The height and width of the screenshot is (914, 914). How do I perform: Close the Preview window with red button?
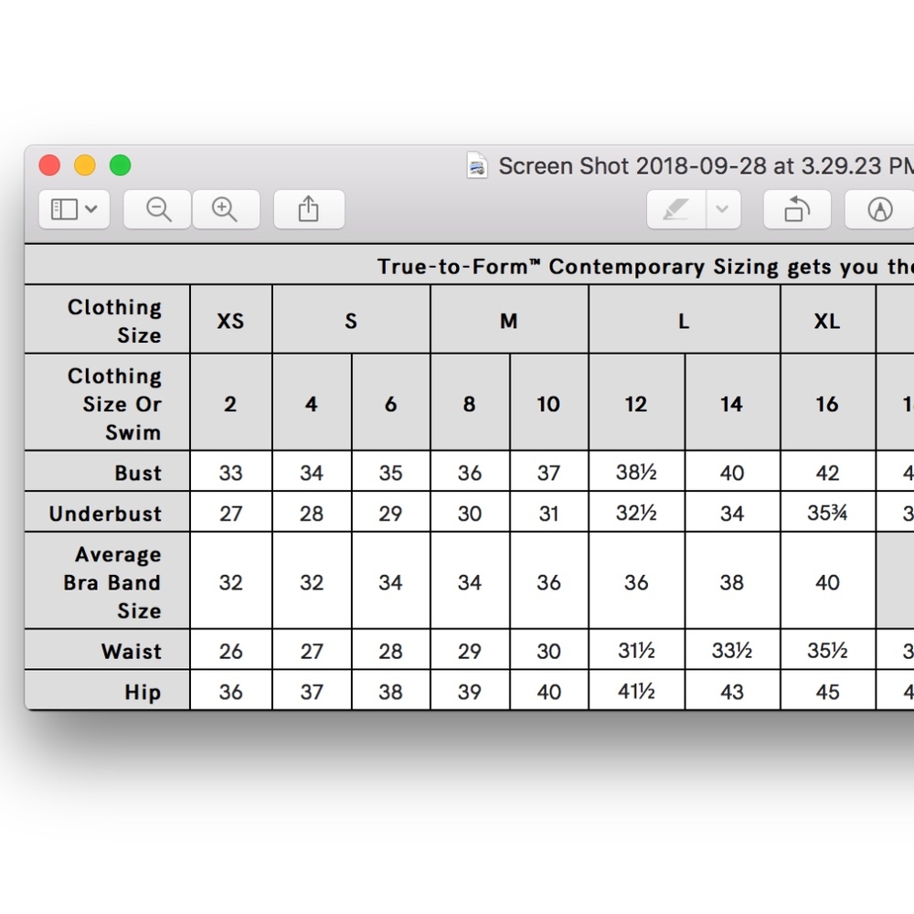coord(49,165)
